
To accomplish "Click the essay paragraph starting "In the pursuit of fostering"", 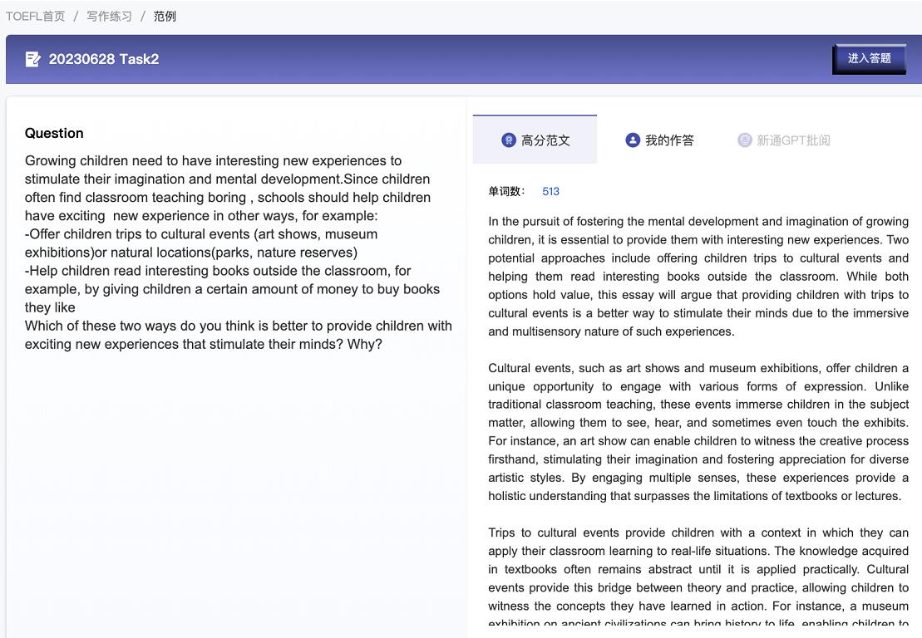I will coord(698,276).
